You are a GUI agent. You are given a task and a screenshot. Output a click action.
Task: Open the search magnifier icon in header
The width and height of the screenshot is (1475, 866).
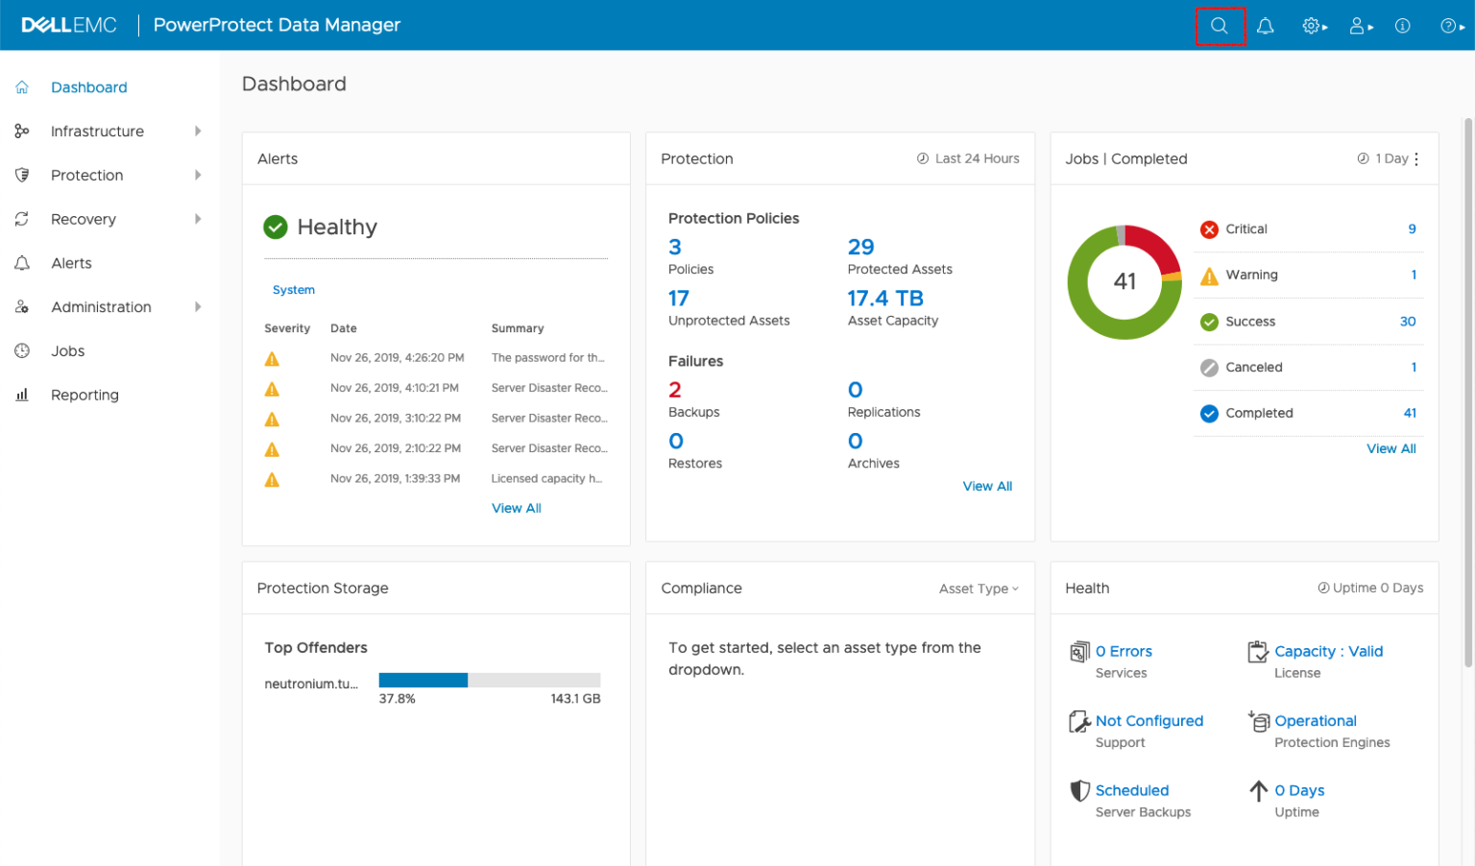[x=1219, y=26]
